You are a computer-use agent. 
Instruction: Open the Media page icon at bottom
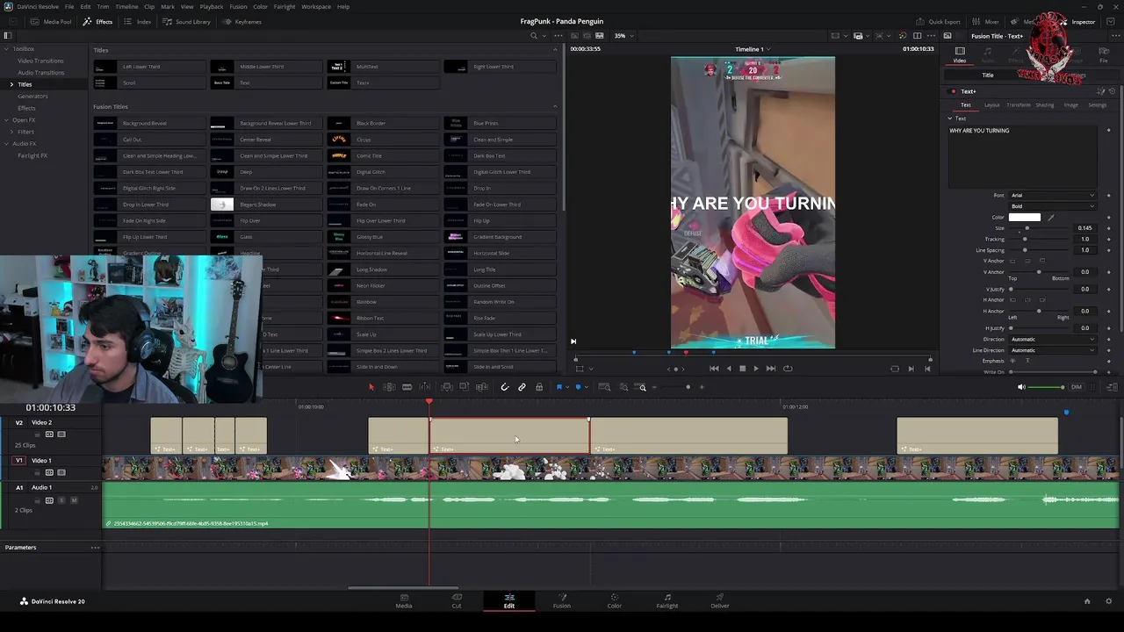click(x=404, y=600)
